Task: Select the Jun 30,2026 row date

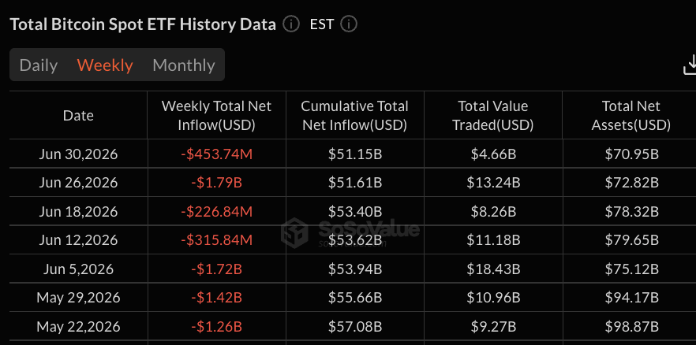Action: pyautogui.click(x=79, y=154)
